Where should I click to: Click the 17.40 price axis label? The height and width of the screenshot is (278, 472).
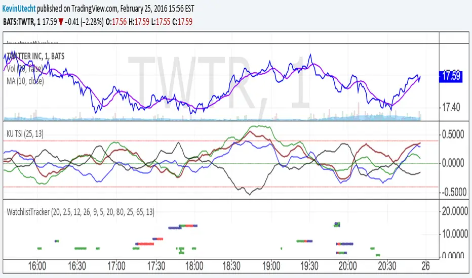pos(451,107)
